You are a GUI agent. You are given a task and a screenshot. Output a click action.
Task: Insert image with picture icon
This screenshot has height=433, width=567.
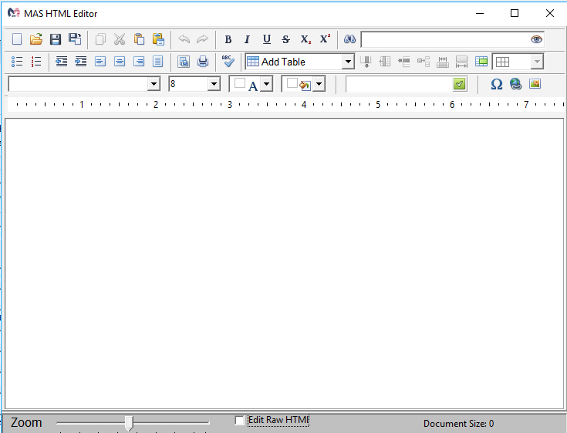tap(535, 84)
